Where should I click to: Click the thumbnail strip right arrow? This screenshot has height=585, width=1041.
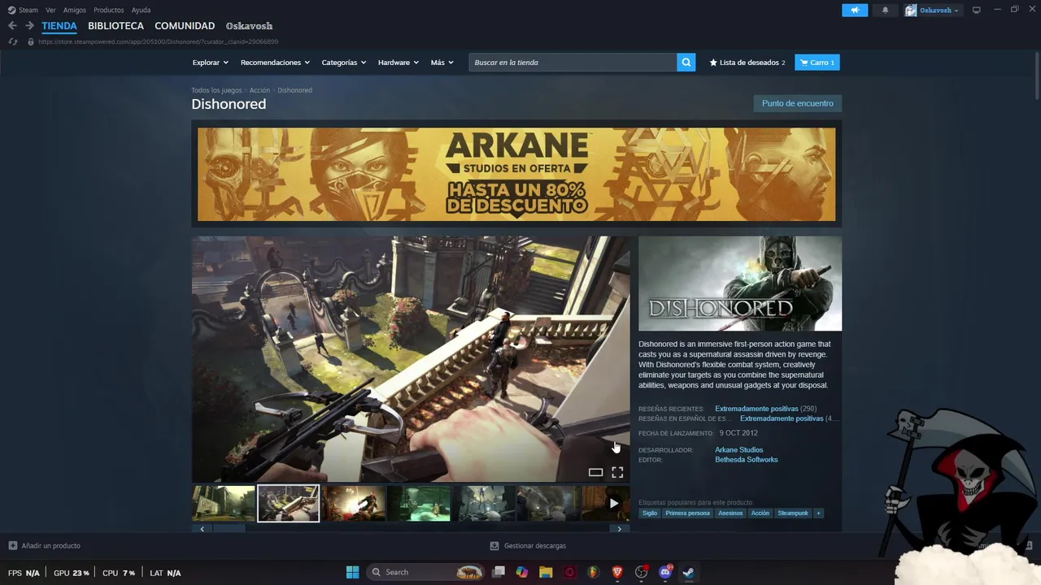(620, 529)
